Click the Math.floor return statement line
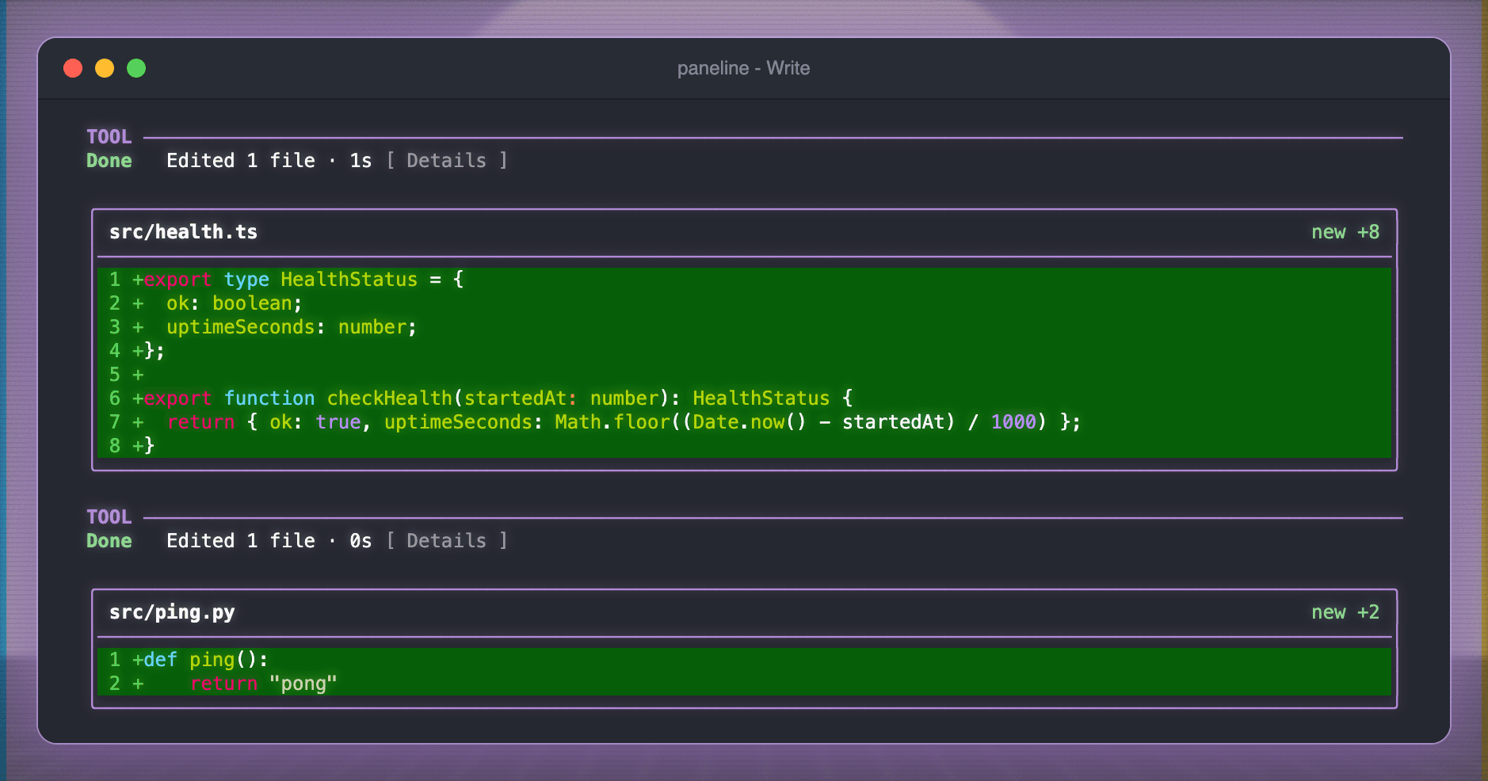The width and height of the screenshot is (1488, 781). [x=744, y=422]
